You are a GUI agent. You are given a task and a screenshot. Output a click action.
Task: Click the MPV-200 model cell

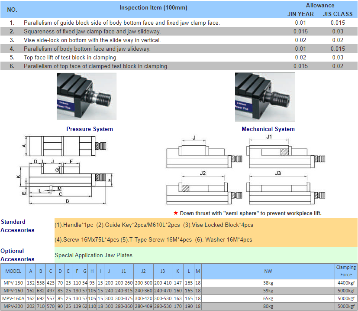13,307
